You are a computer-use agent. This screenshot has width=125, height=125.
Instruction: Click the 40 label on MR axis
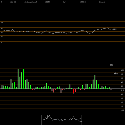(122, 82)
